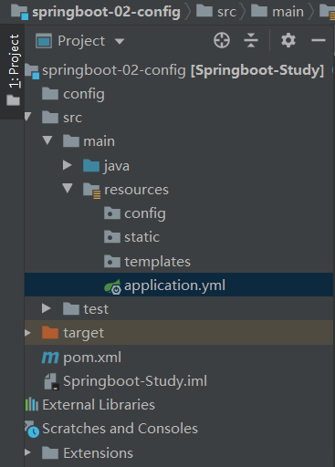Screen dimensions: 335x467
Task: Click the Scratches and Consoles clock icon
Action: point(32,429)
